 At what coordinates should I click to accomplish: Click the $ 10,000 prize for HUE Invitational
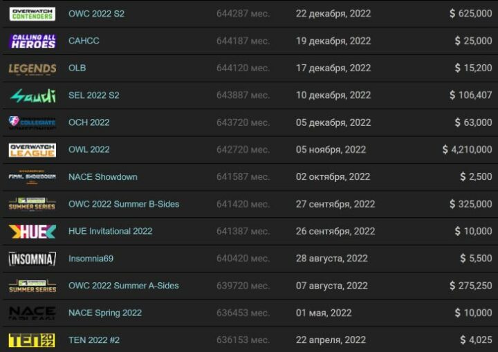tap(473, 231)
